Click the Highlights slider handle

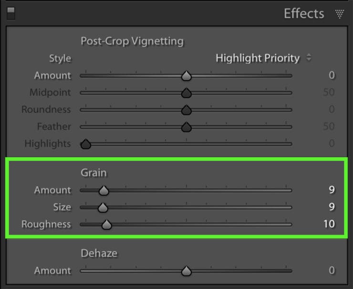(x=86, y=144)
